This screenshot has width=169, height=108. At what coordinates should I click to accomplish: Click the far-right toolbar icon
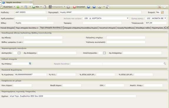tap(165, 7)
